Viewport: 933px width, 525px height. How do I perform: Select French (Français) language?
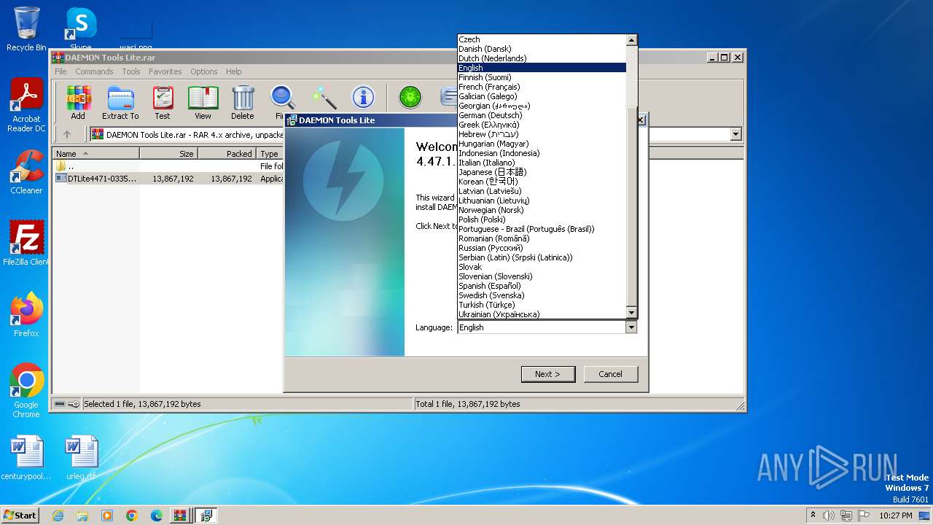tap(542, 87)
